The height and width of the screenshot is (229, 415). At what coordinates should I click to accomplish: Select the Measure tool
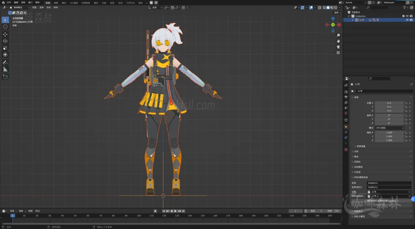(x=5, y=69)
